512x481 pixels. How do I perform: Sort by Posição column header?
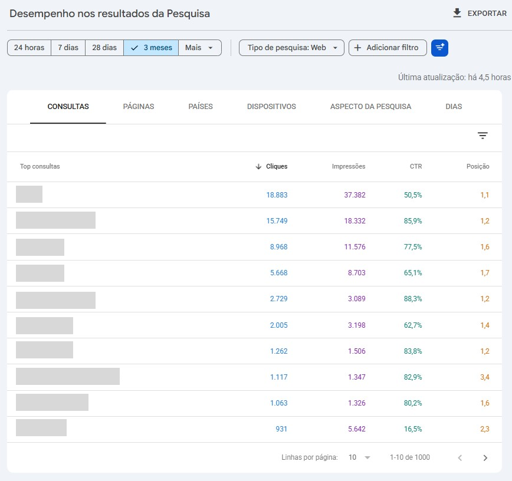coord(478,166)
